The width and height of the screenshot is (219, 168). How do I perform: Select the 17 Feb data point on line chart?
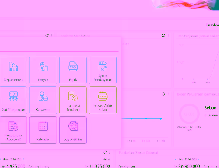click(x=161, y=119)
